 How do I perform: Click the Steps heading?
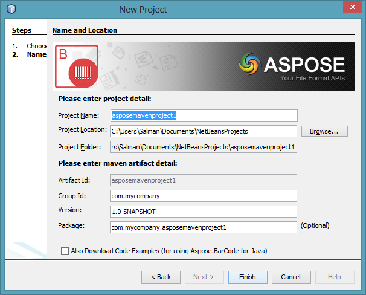pyautogui.click(x=22, y=30)
